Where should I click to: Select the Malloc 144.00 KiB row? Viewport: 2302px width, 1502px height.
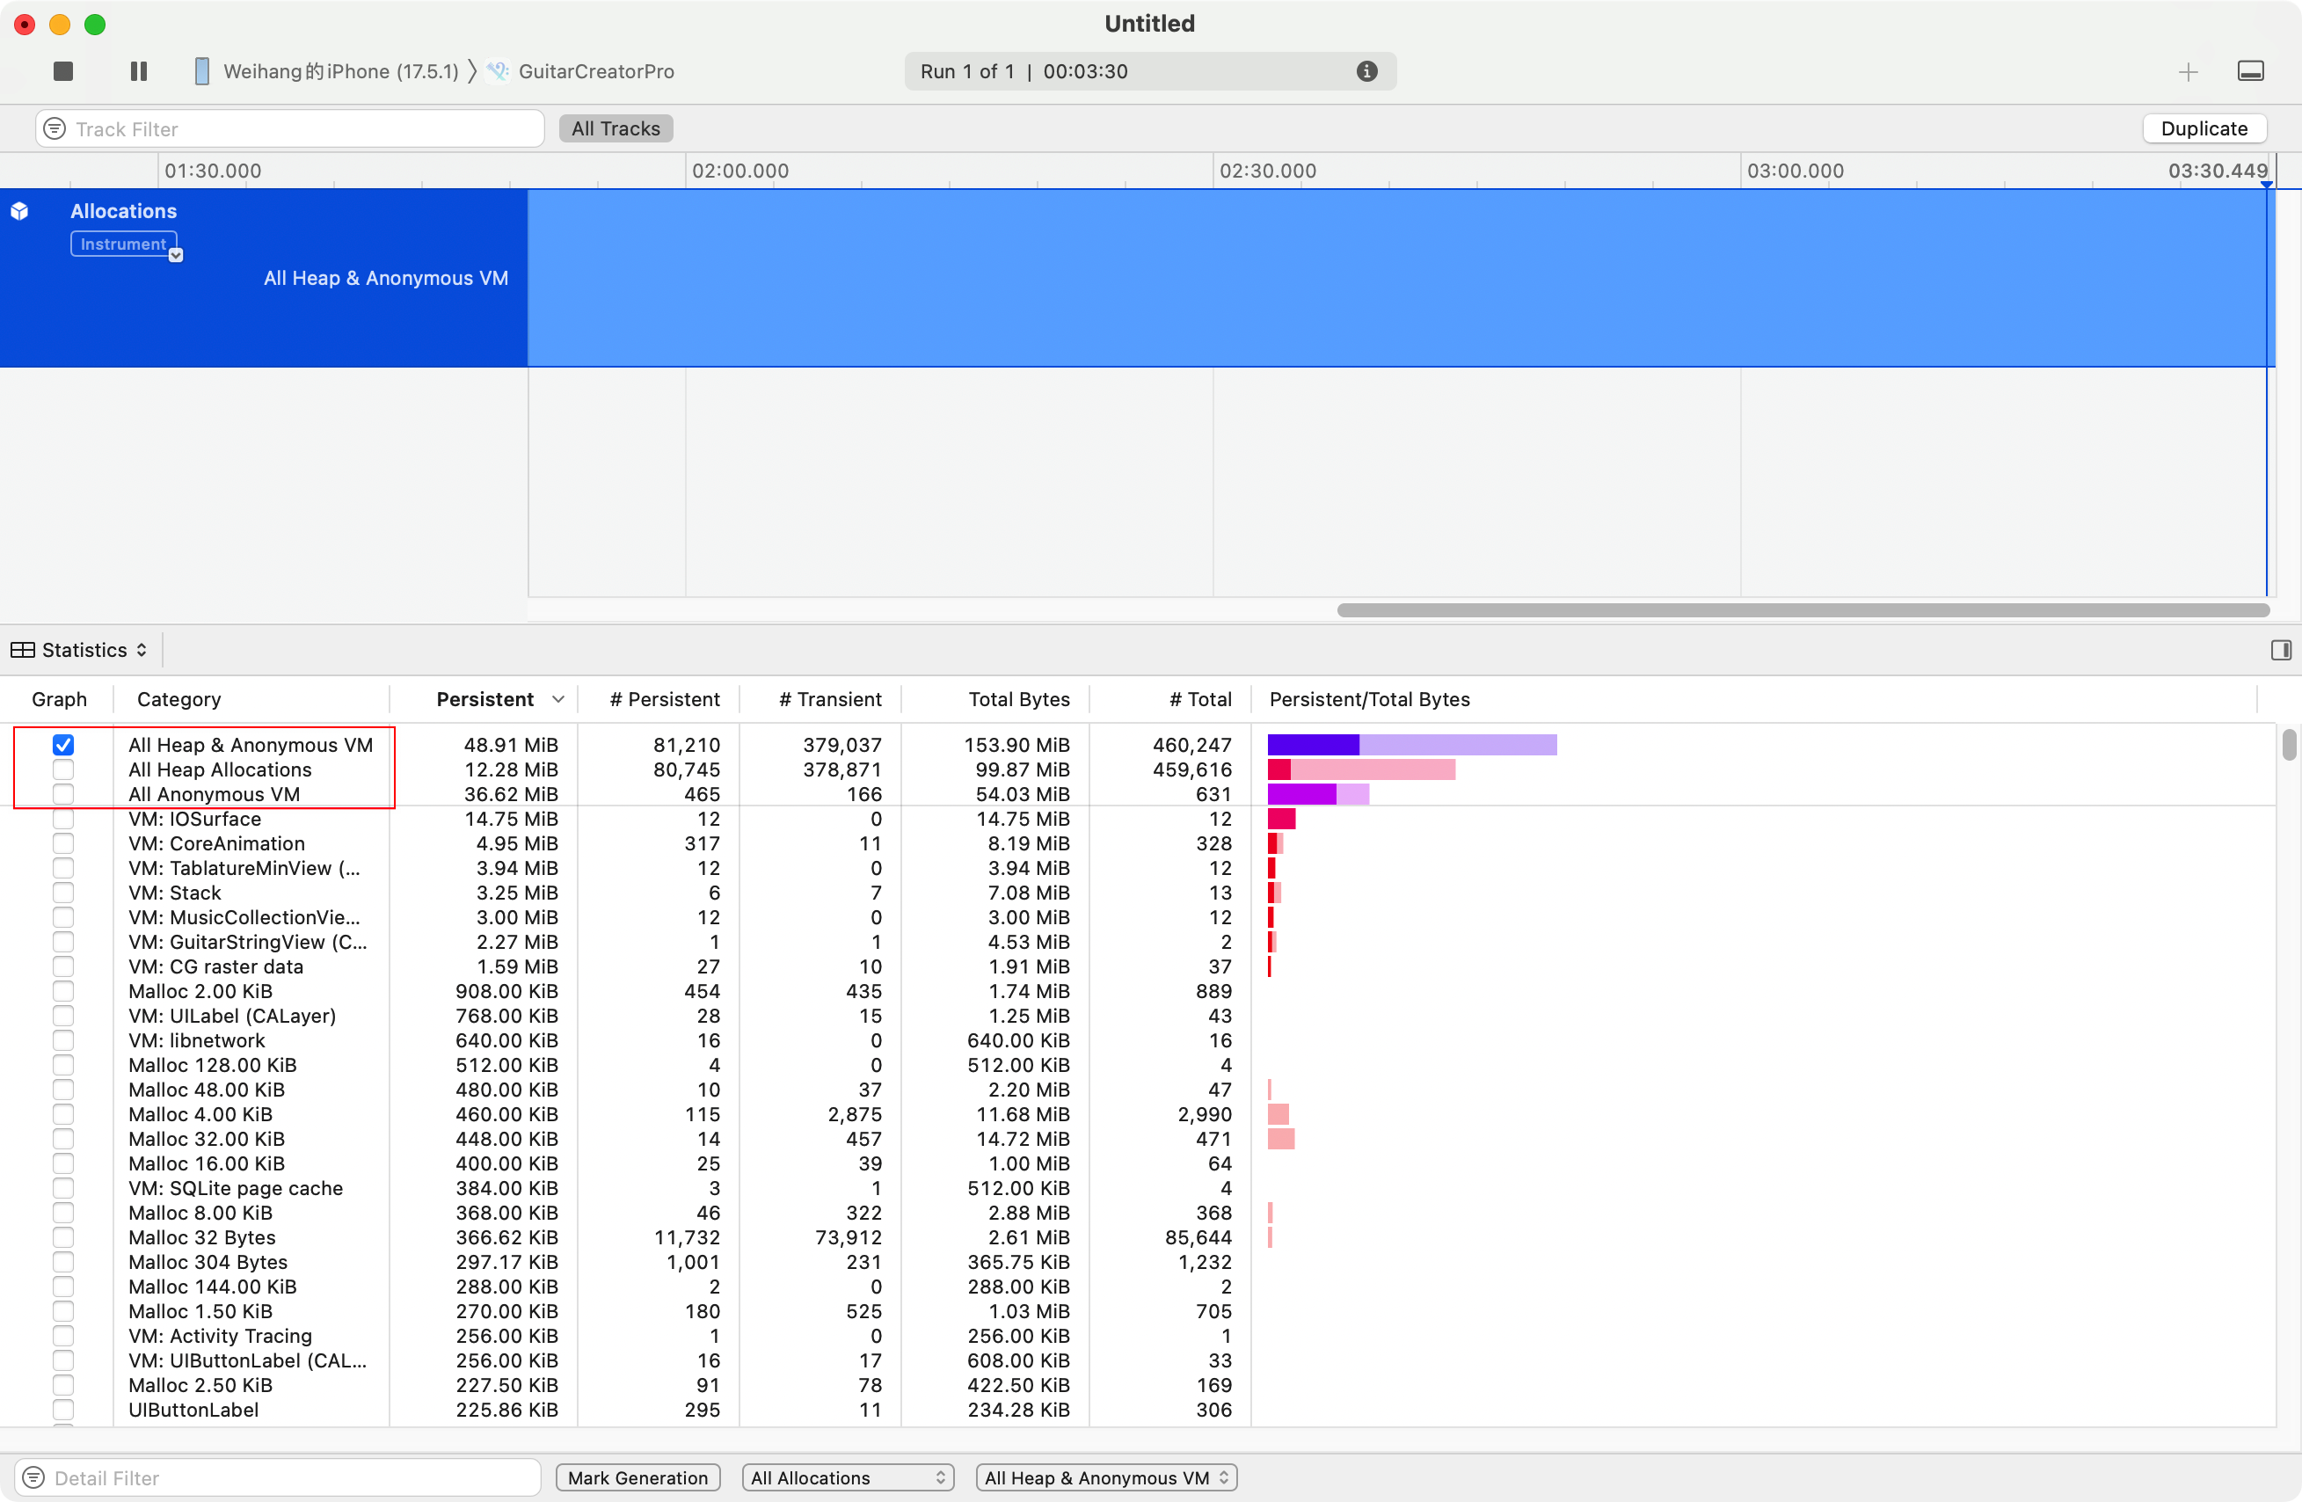(1138, 1287)
